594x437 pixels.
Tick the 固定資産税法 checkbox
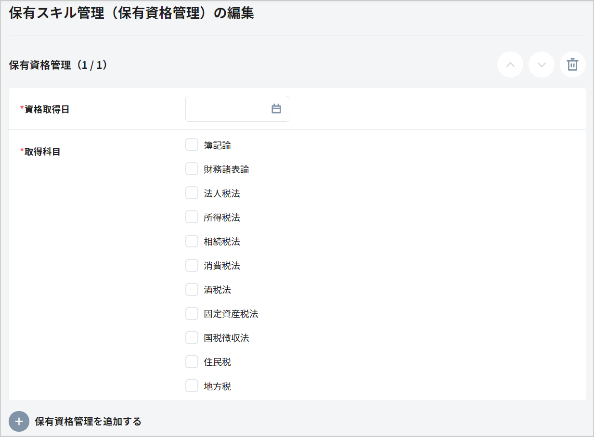point(192,313)
